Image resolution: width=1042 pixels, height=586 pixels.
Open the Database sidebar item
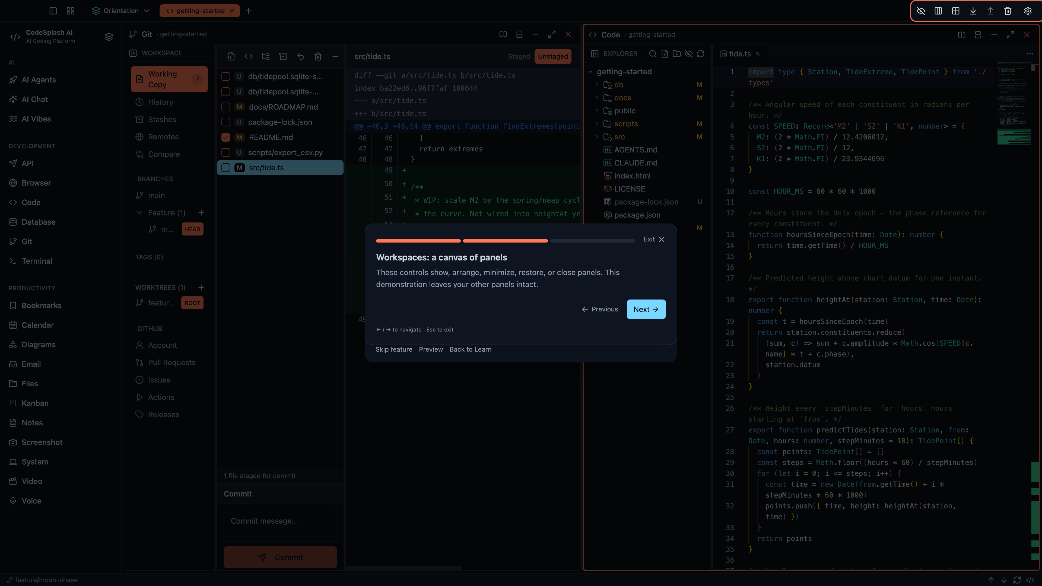tap(39, 222)
